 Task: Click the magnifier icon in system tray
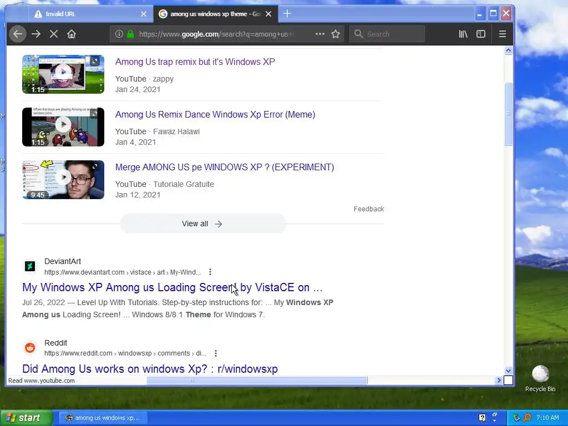click(527, 418)
